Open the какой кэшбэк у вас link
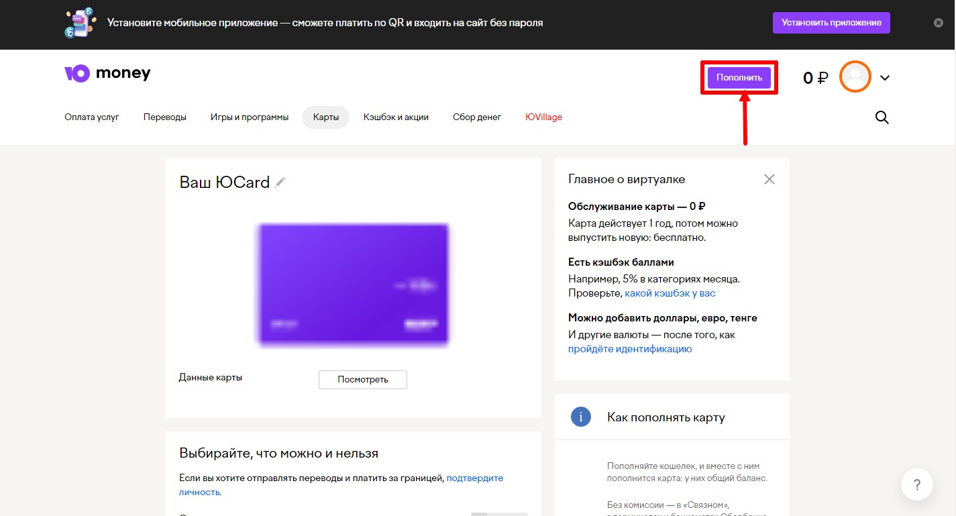 (670, 293)
